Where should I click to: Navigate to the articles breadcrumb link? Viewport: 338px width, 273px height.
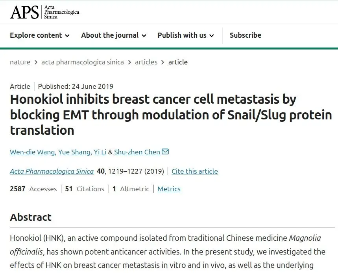146,62
